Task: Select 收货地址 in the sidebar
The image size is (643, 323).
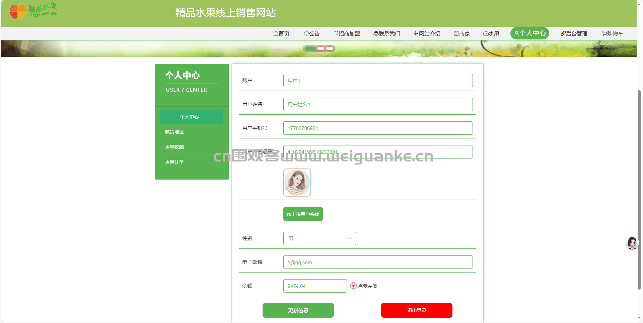Action: 174,132
